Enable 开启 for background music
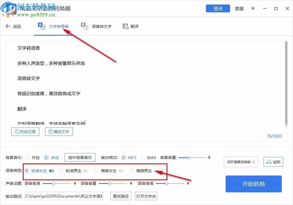The image size is (293, 205). 27,158
